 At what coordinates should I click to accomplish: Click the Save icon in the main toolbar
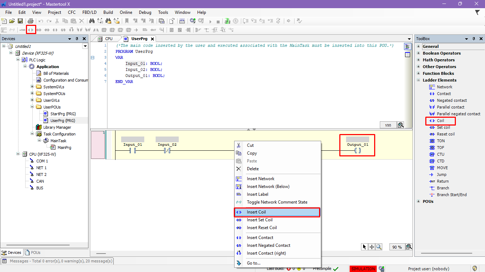[20, 21]
